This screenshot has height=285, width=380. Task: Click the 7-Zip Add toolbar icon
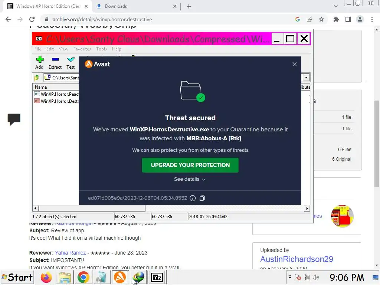coord(39,62)
